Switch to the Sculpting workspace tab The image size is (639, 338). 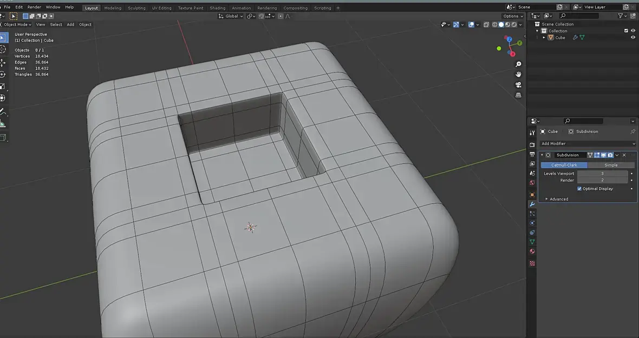(x=136, y=8)
